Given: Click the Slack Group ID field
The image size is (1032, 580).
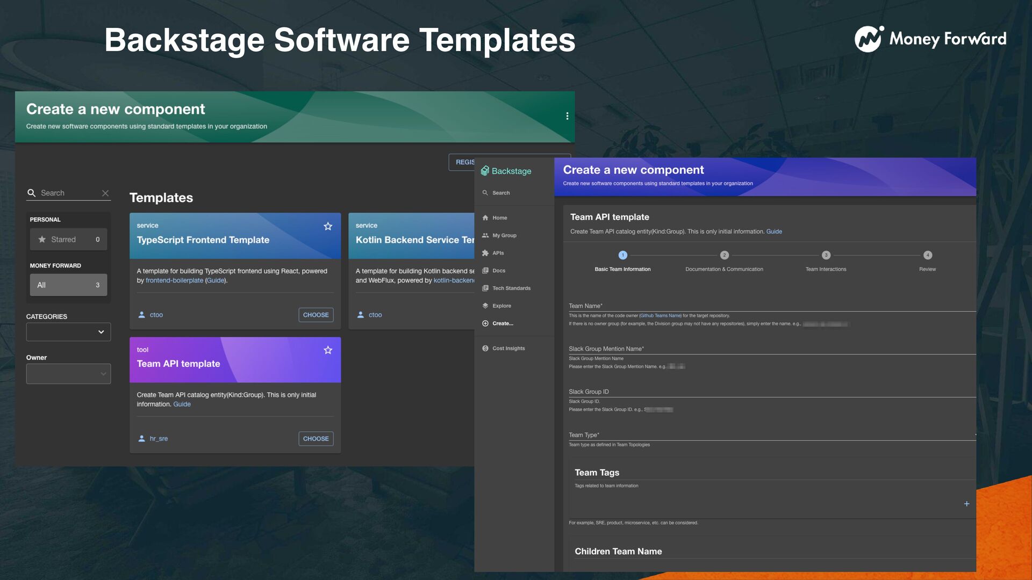Looking at the screenshot, I should click(772, 392).
